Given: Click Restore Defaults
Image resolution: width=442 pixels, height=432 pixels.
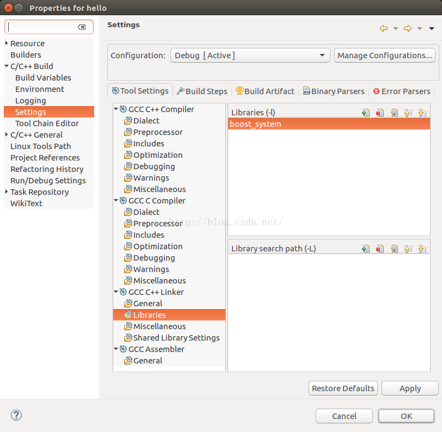Looking at the screenshot, I should [x=343, y=388].
